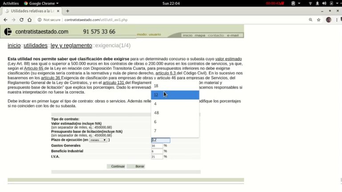Choose 7 from the autocomplete list
Screen dimensions: 342x192
[175, 131]
